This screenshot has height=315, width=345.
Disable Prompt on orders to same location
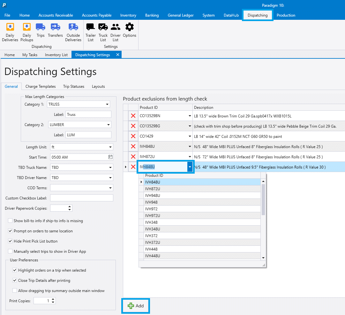pyautogui.click(x=10, y=231)
